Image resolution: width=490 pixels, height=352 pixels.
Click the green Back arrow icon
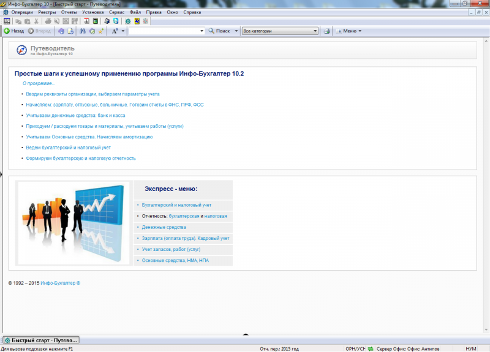7,31
